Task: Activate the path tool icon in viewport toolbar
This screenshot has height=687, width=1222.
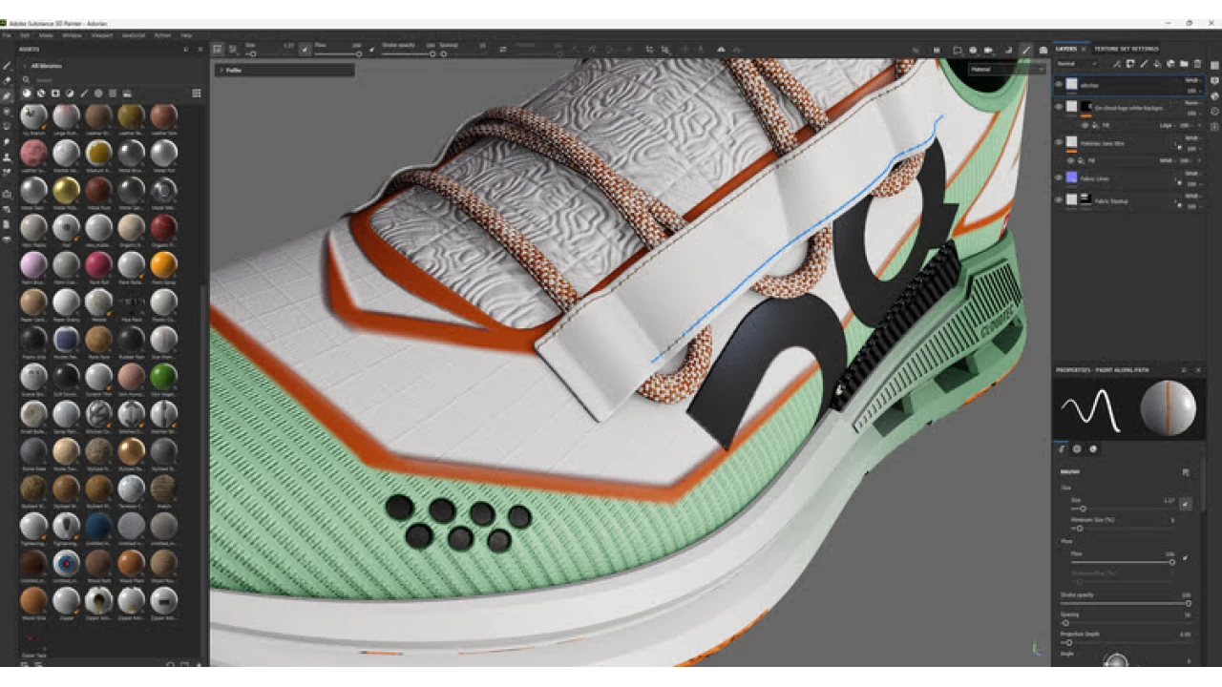Action: pyautogui.click(x=1026, y=50)
